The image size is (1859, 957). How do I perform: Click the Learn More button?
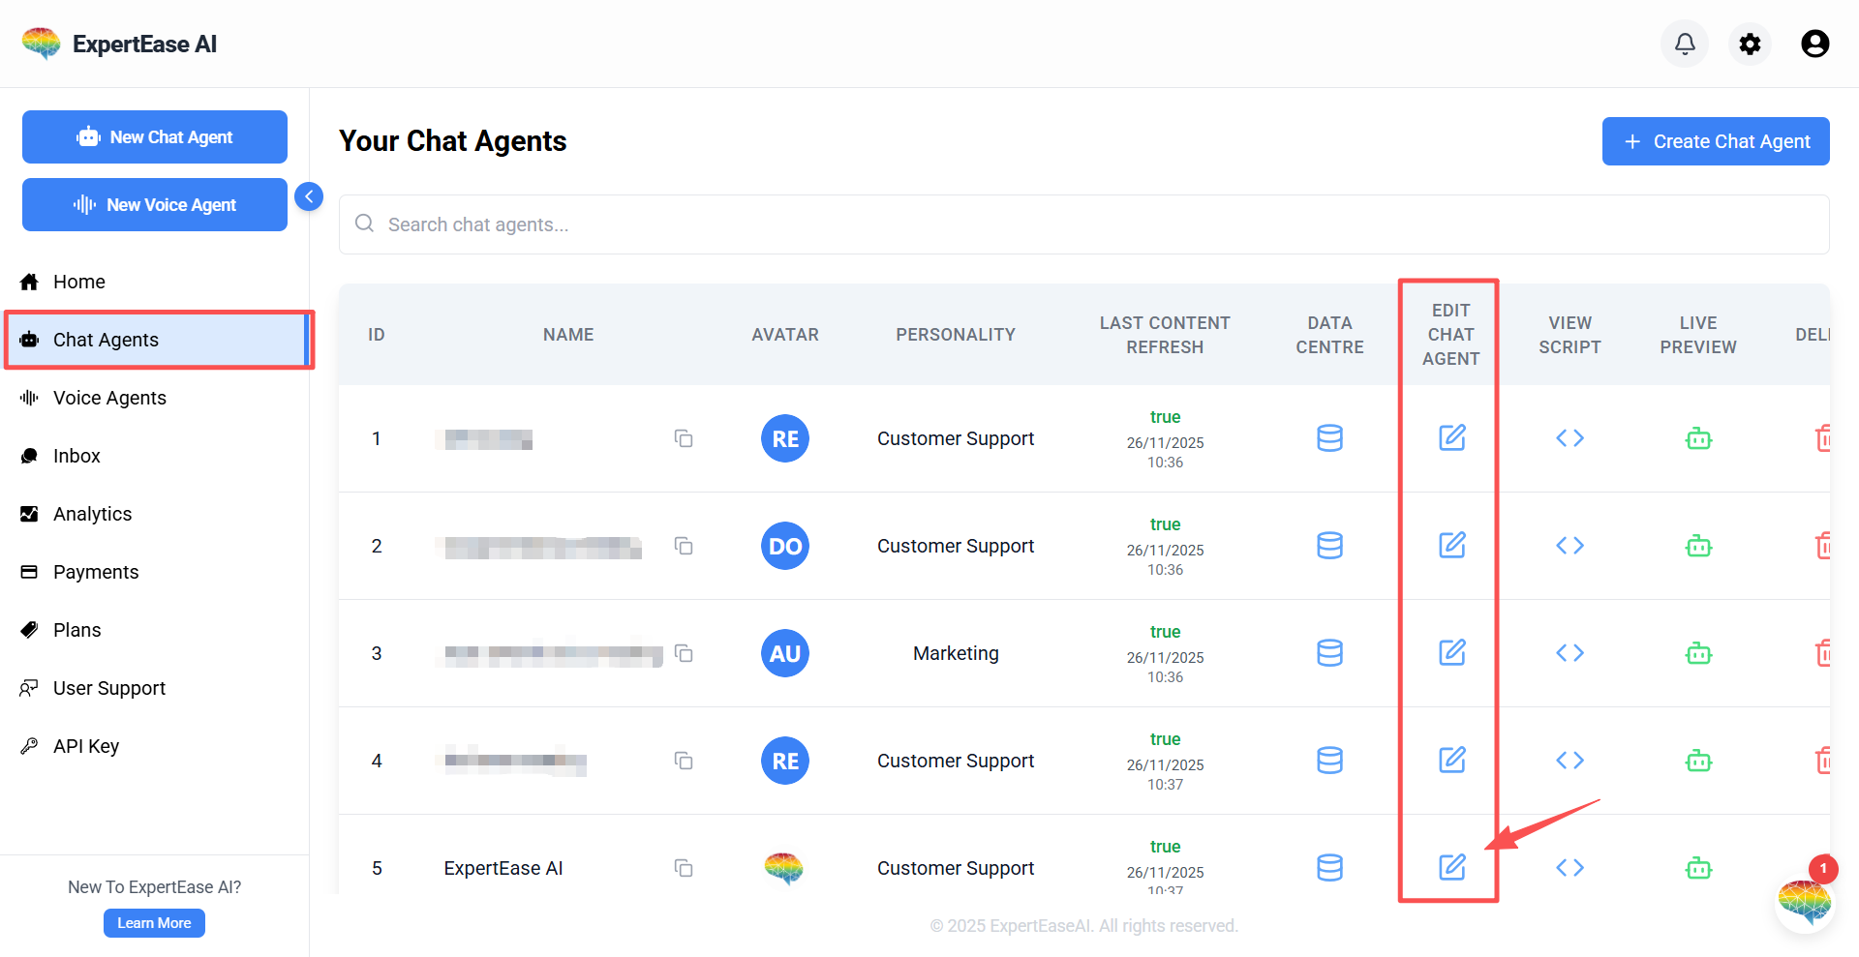click(x=154, y=923)
